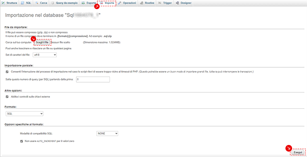The height and width of the screenshot is (157, 307).
Task: Click the Operazioni wrench icon
Action: pyautogui.click(x=119, y=3)
